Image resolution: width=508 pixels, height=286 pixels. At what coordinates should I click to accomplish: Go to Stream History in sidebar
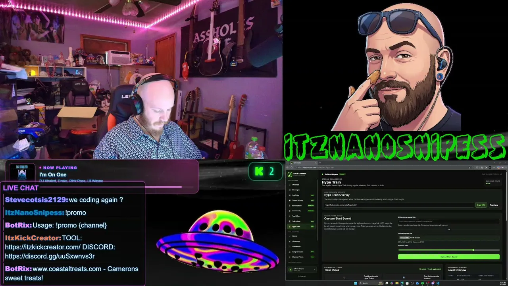[302, 200]
